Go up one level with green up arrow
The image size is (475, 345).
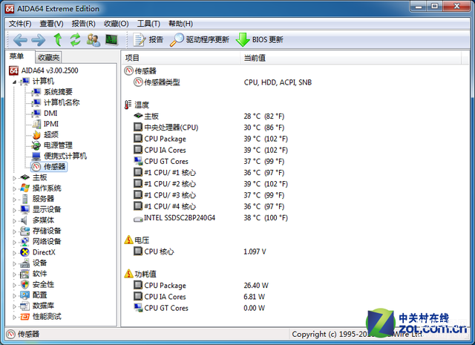(x=58, y=39)
